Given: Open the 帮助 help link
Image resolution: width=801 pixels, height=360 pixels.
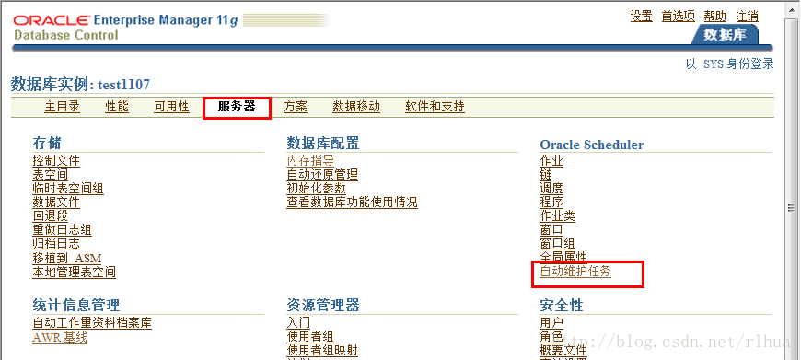Looking at the screenshot, I should click(715, 17).
